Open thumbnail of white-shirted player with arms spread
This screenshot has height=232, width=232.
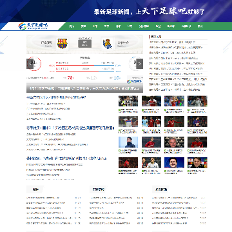pyautogui.click(x=128, y=122)
